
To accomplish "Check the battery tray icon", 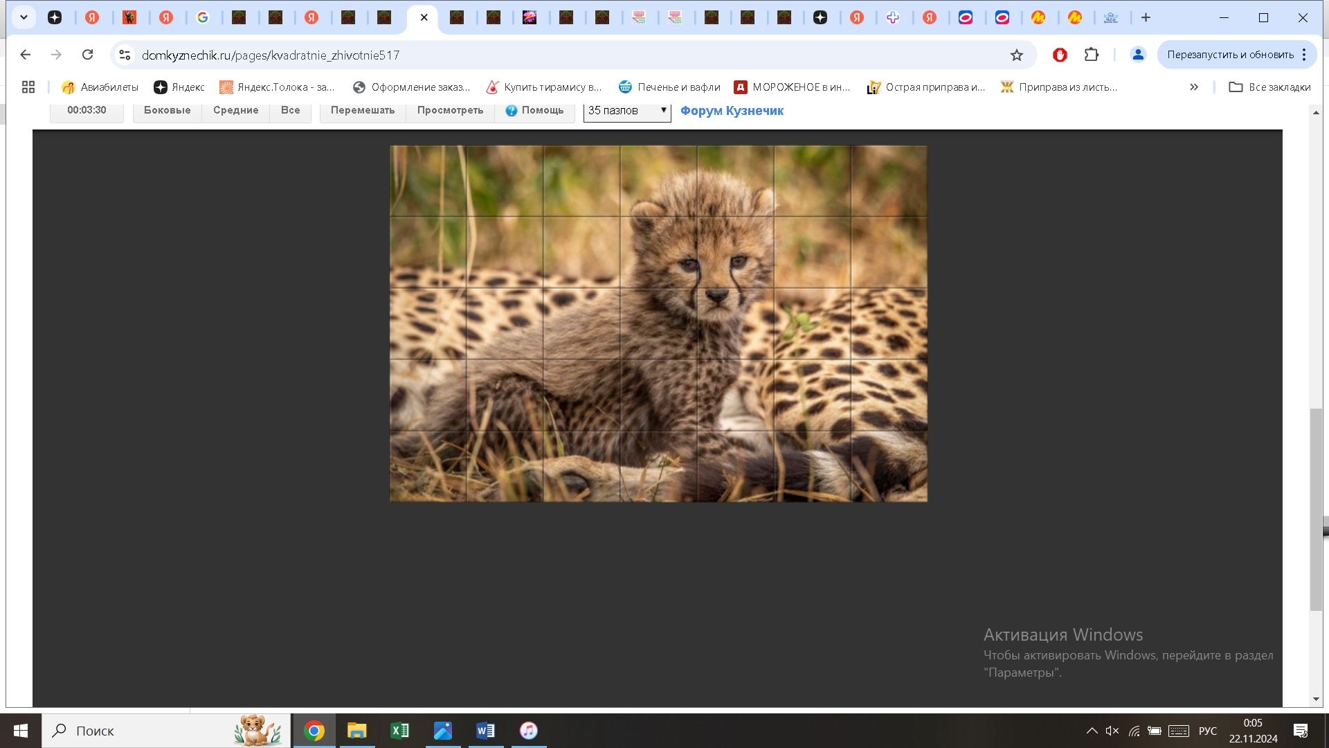I will pos(1155,731).
